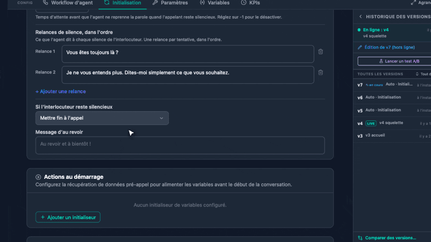Click the Paramètres wrench icon
This screenshot has width=431, height=242.
pyautogui.click(x=155, y=3)
